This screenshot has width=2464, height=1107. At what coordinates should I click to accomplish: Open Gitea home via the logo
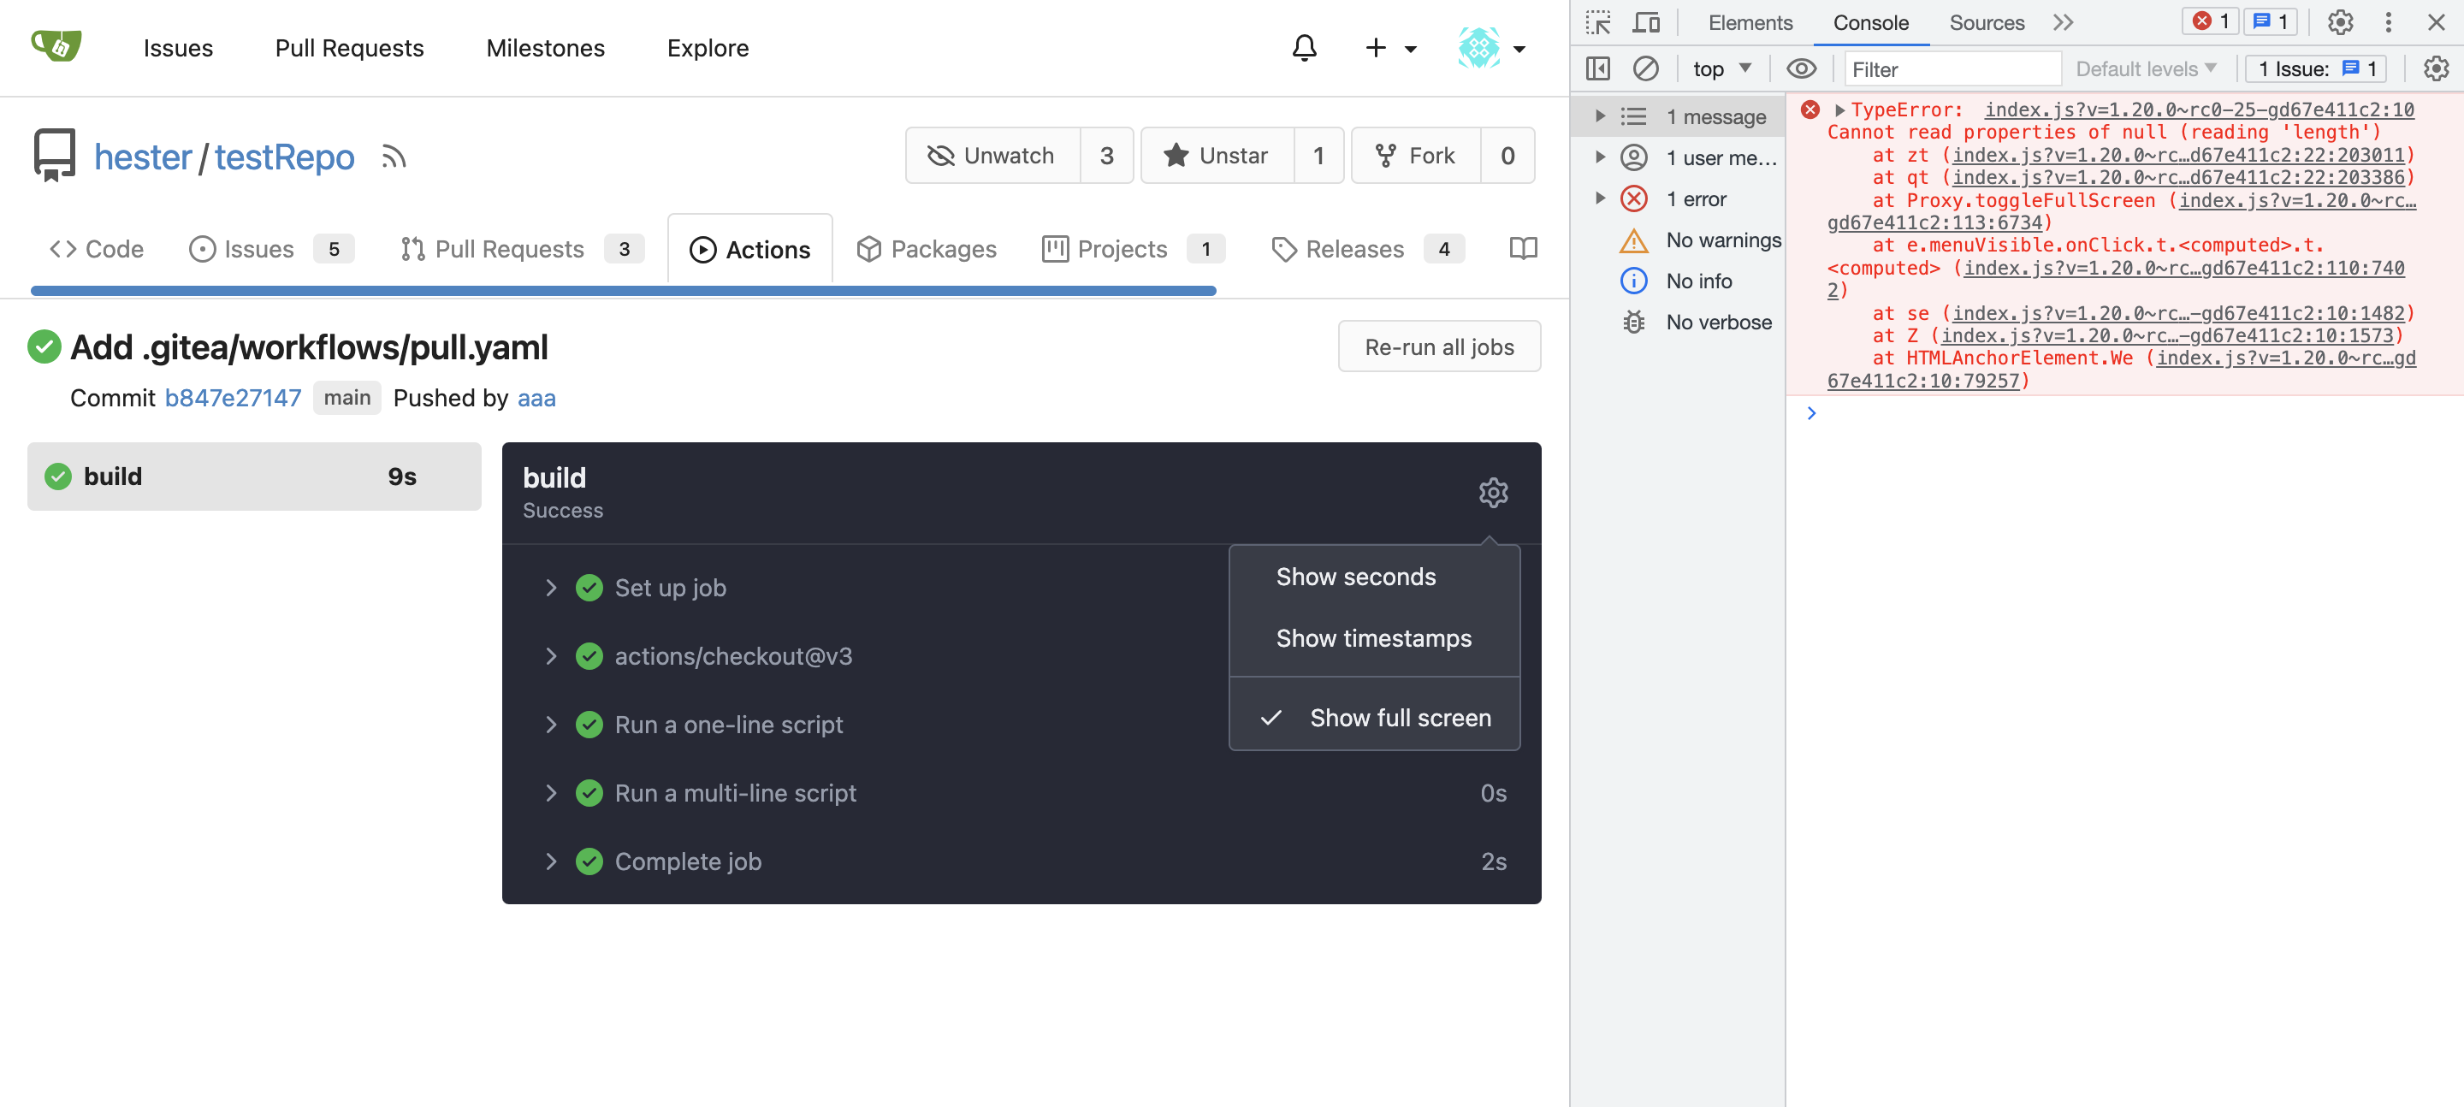click(x=56, y=46)
